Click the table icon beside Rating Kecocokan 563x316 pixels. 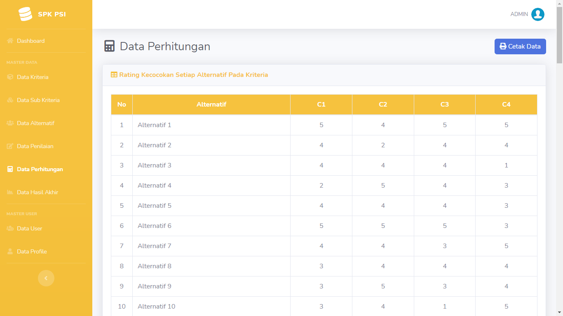[x=114, y=75]
